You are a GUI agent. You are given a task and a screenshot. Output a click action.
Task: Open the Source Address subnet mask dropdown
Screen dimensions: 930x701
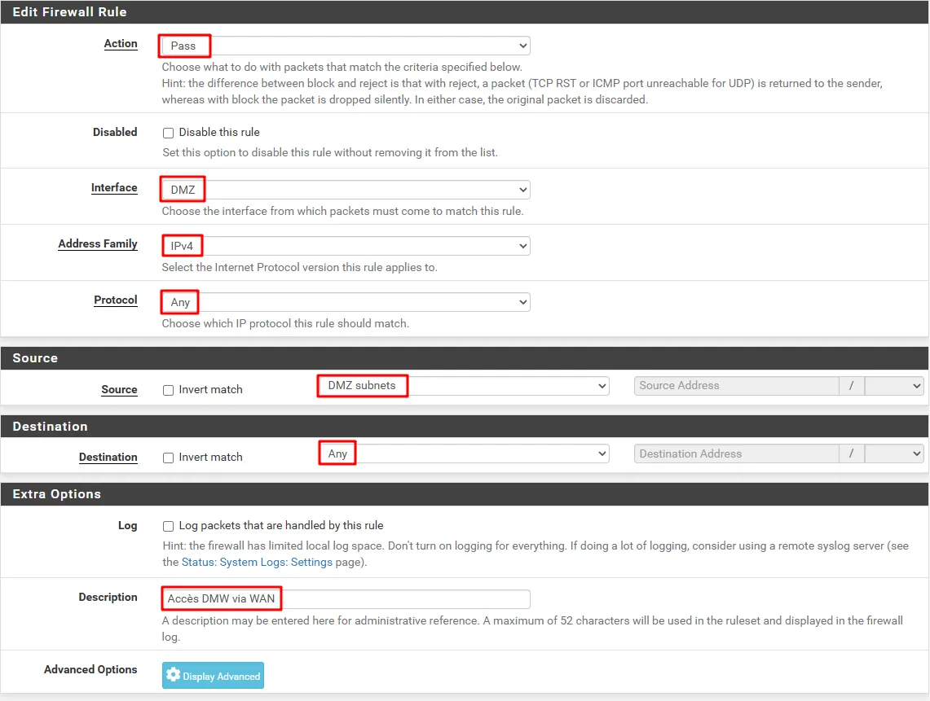point(894,386)
